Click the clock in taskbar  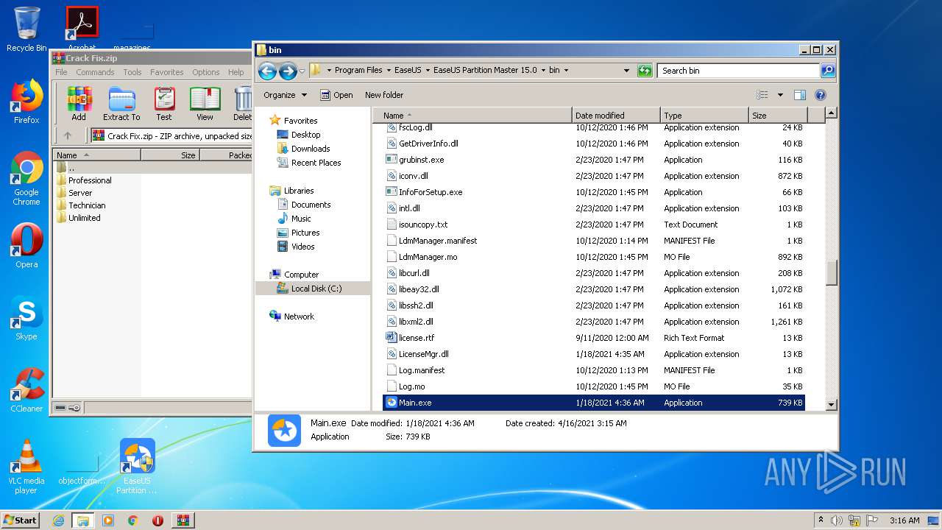point(904,520)
